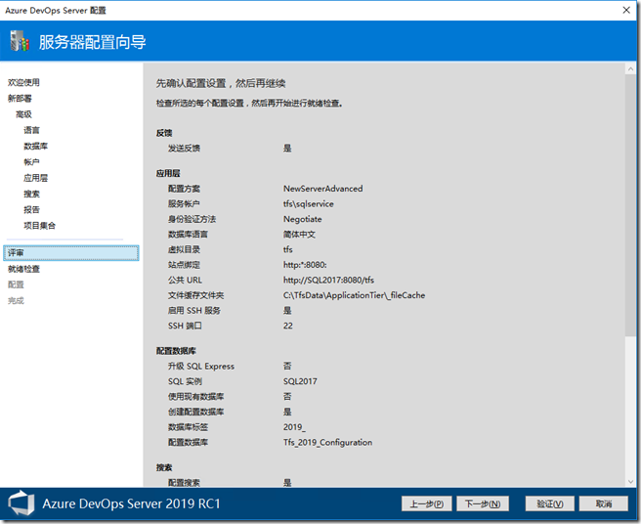This screenshot has height=524, width=641.
Task: Click the NewServerAdvanced configuration value
Action: (323, 189)
